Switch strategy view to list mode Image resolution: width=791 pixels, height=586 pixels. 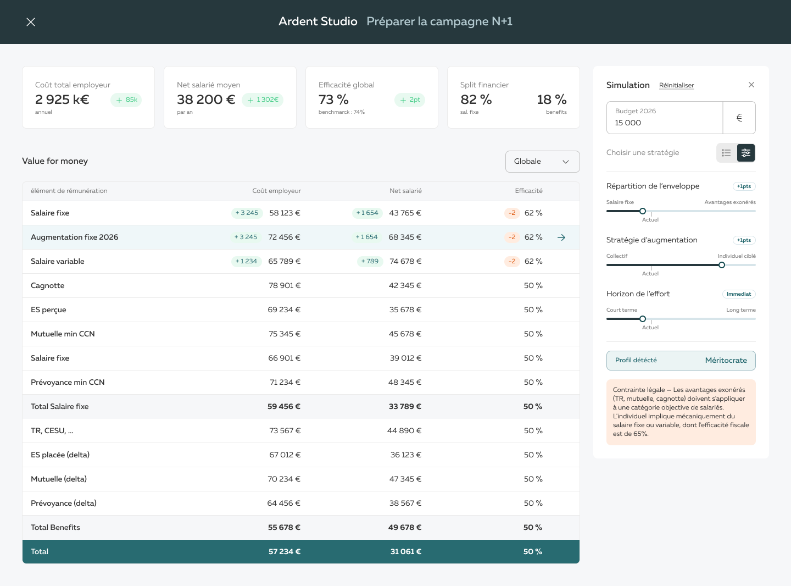coord(726,153)
